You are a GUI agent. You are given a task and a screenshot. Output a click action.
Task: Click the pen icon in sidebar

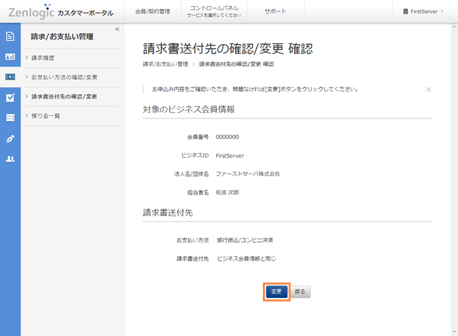point(10,138)
